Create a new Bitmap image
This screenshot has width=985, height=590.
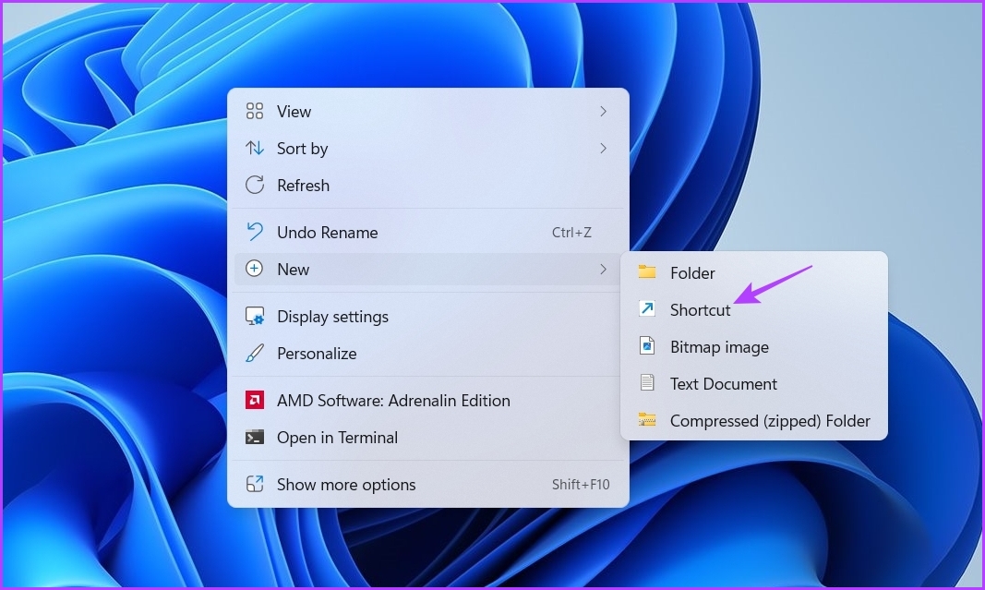pos(754,347)
